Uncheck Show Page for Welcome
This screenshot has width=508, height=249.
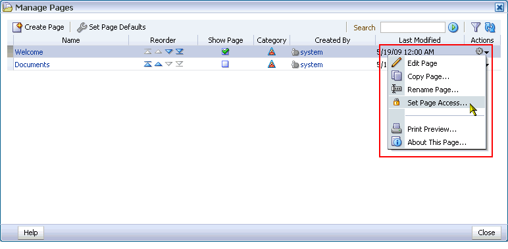(225, 51)
